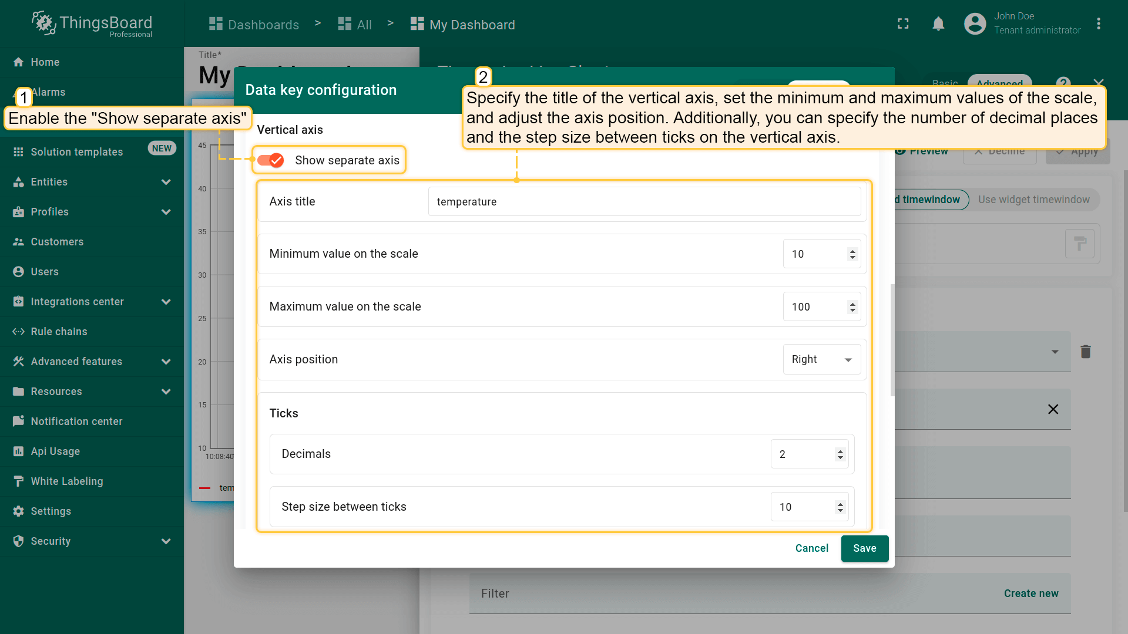Viewport: 1128px width, 634px height.
Task: Open the Home menu item
Action: click(x=45, y=62)
